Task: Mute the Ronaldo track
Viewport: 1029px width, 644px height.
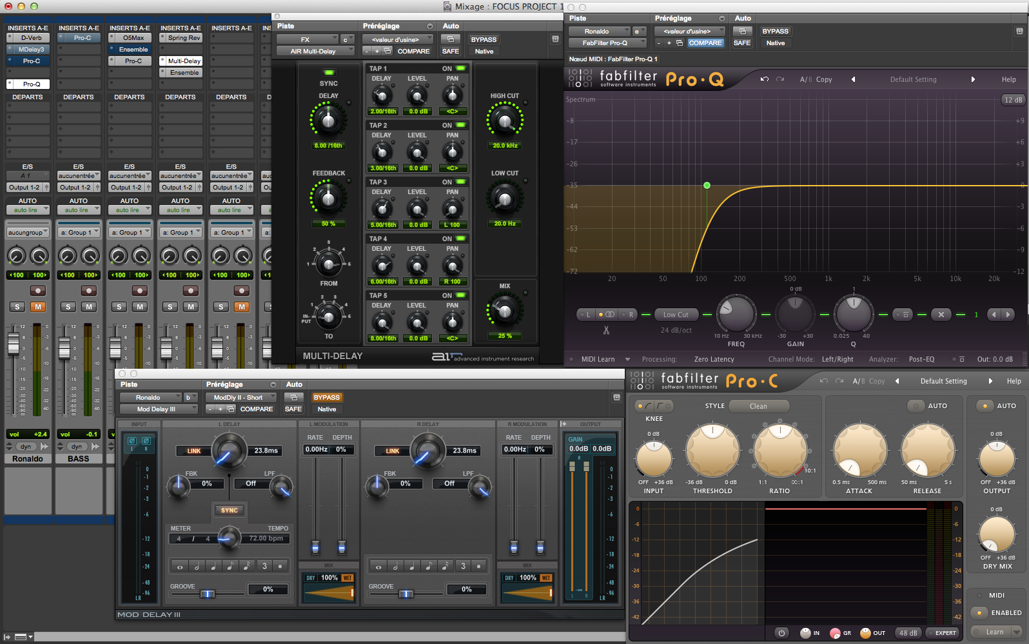Action: pos(38,307)
